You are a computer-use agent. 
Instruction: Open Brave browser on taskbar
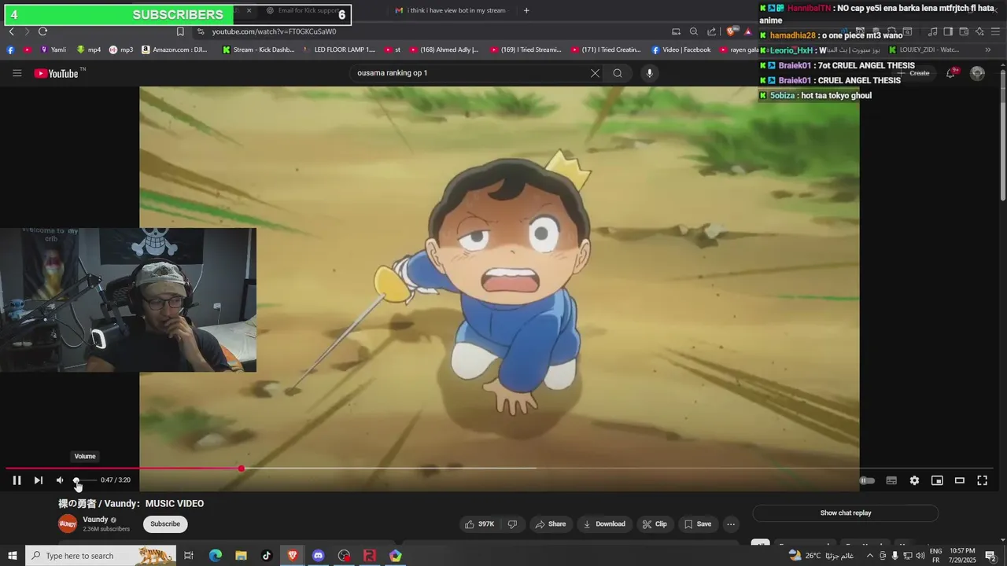[293, 556]
